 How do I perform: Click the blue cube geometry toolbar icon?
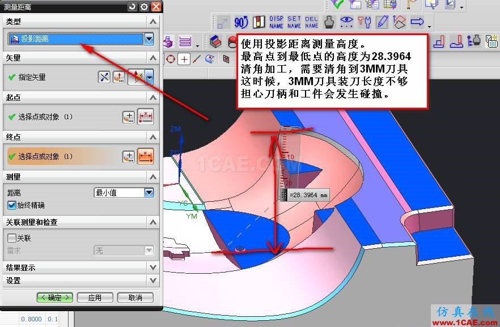216,41
